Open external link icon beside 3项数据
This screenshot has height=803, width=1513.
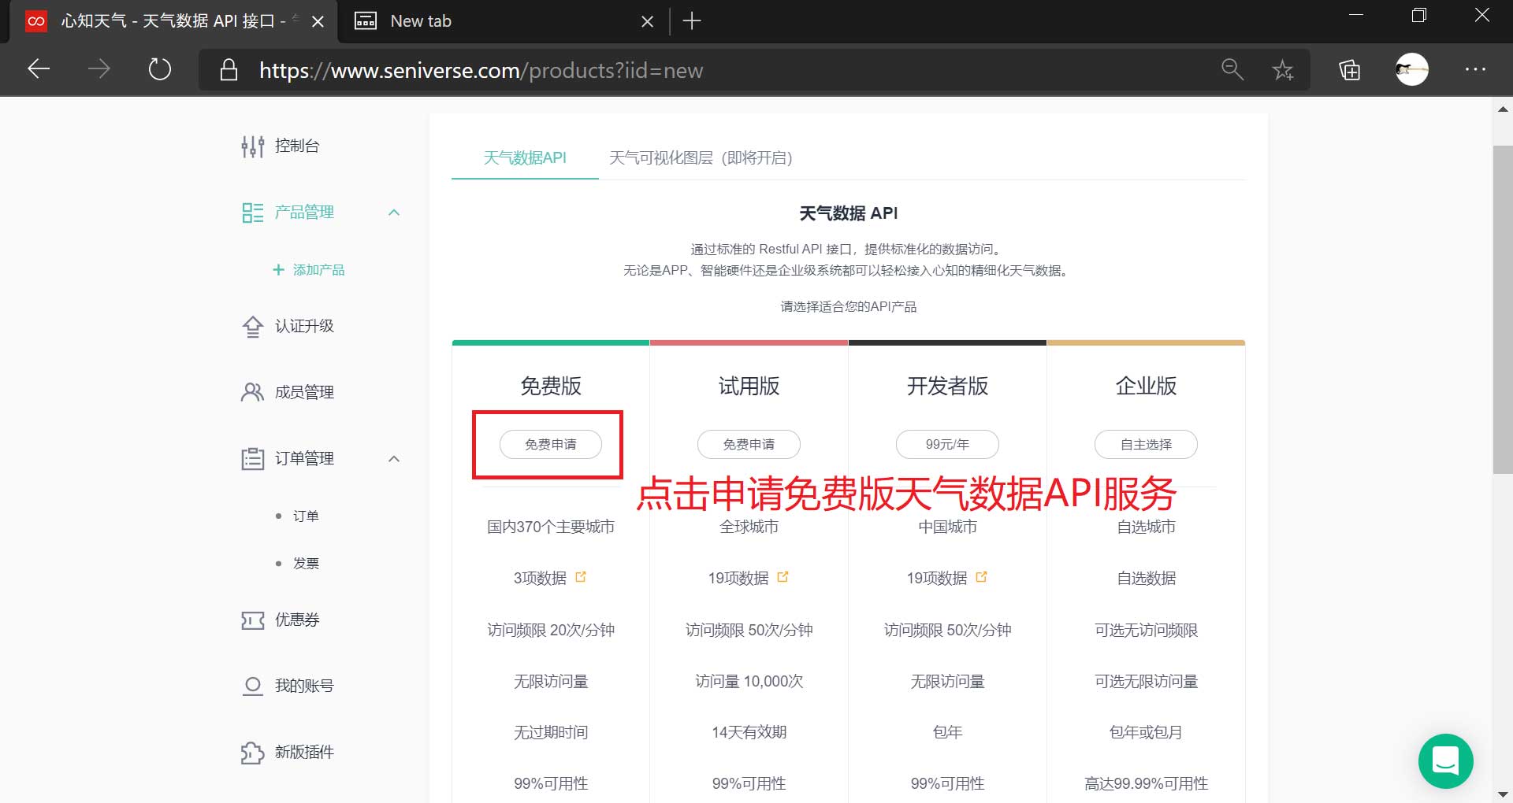coord(581,576)
